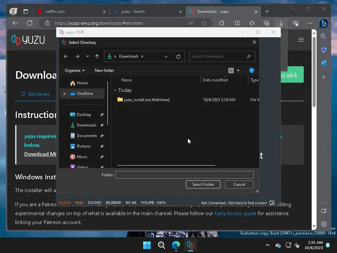Open Bing Copilot sidebar icon
This screenshot has width=337, height=253.
(324, 23)
